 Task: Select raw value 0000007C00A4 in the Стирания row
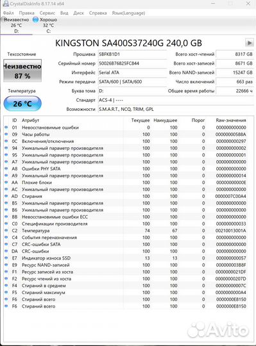pos(230,196)
